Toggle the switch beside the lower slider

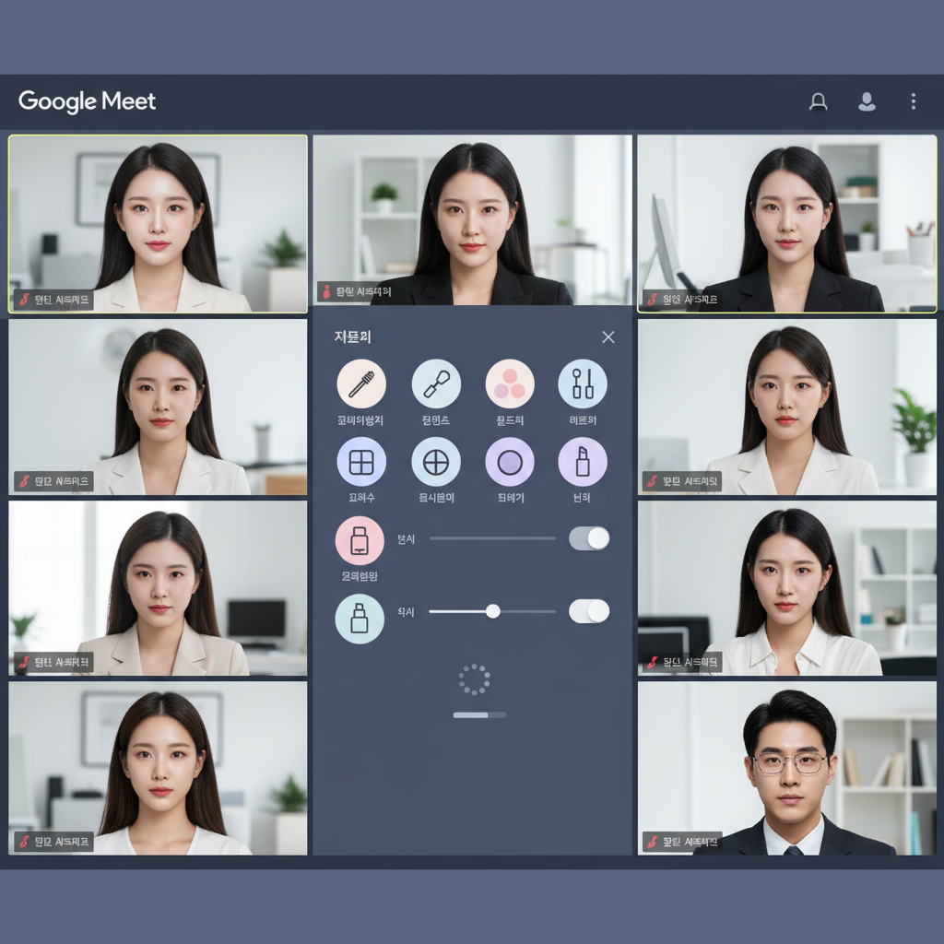(x=589, y=610)
